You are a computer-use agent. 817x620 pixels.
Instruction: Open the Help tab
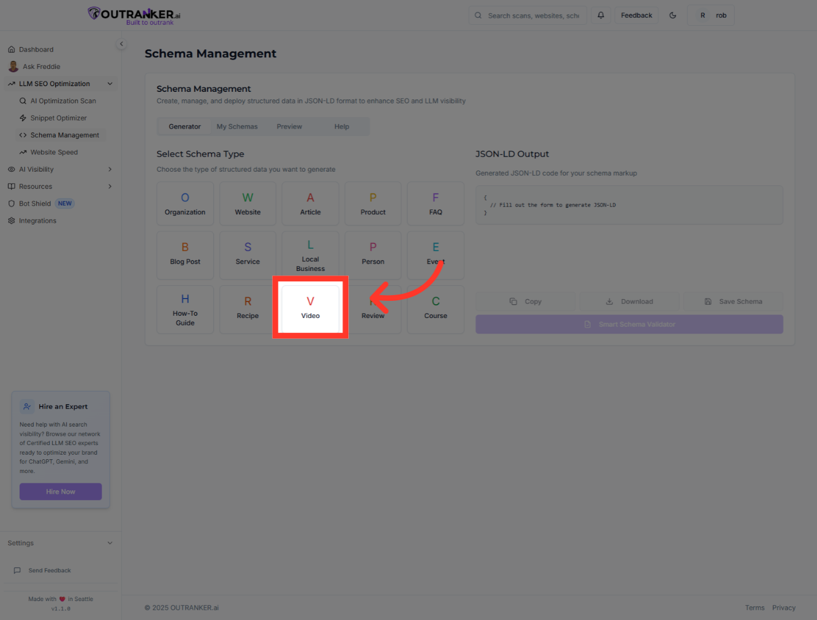click(342, 127)
